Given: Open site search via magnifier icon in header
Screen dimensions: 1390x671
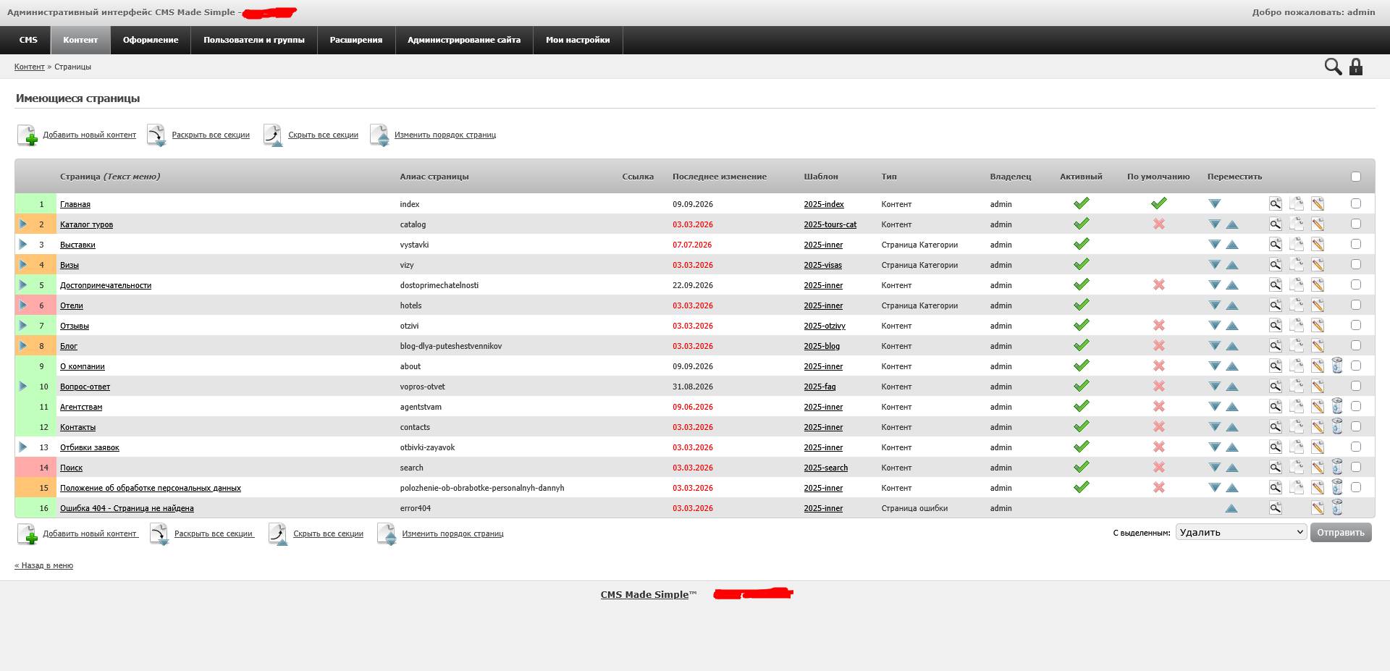Looking at the screenshot, I should 1333,67.
